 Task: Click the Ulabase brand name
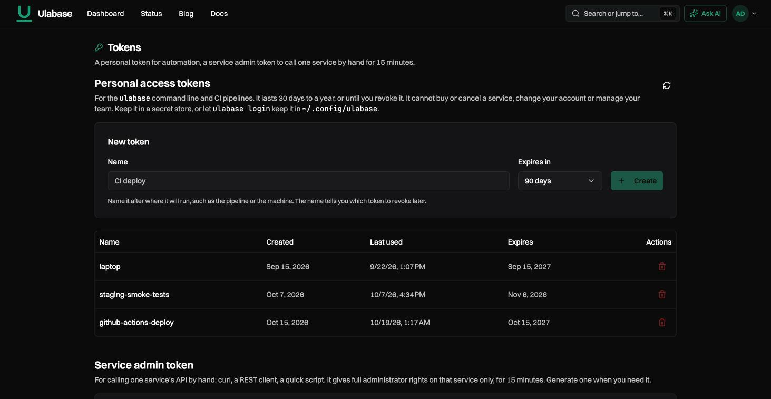coord(55,14)
